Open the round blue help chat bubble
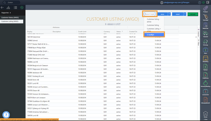This screenshot has height=121, width=211. point(6,115)
